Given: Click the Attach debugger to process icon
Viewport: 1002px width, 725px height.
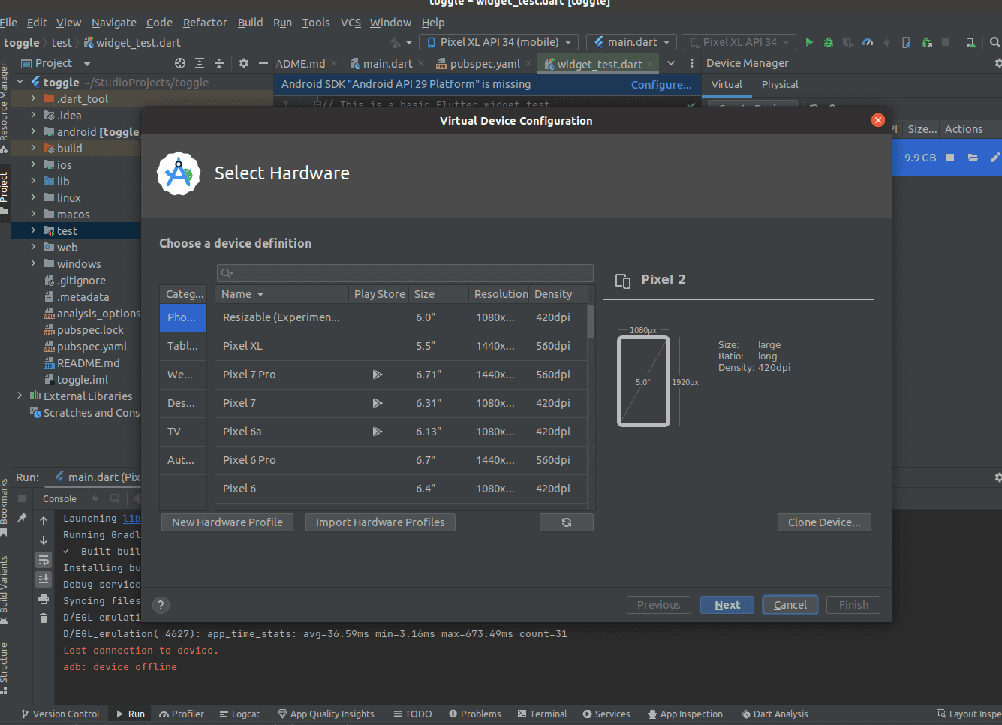Looking at the screenshot, I should pyautogui.click(x=927, y=42).
